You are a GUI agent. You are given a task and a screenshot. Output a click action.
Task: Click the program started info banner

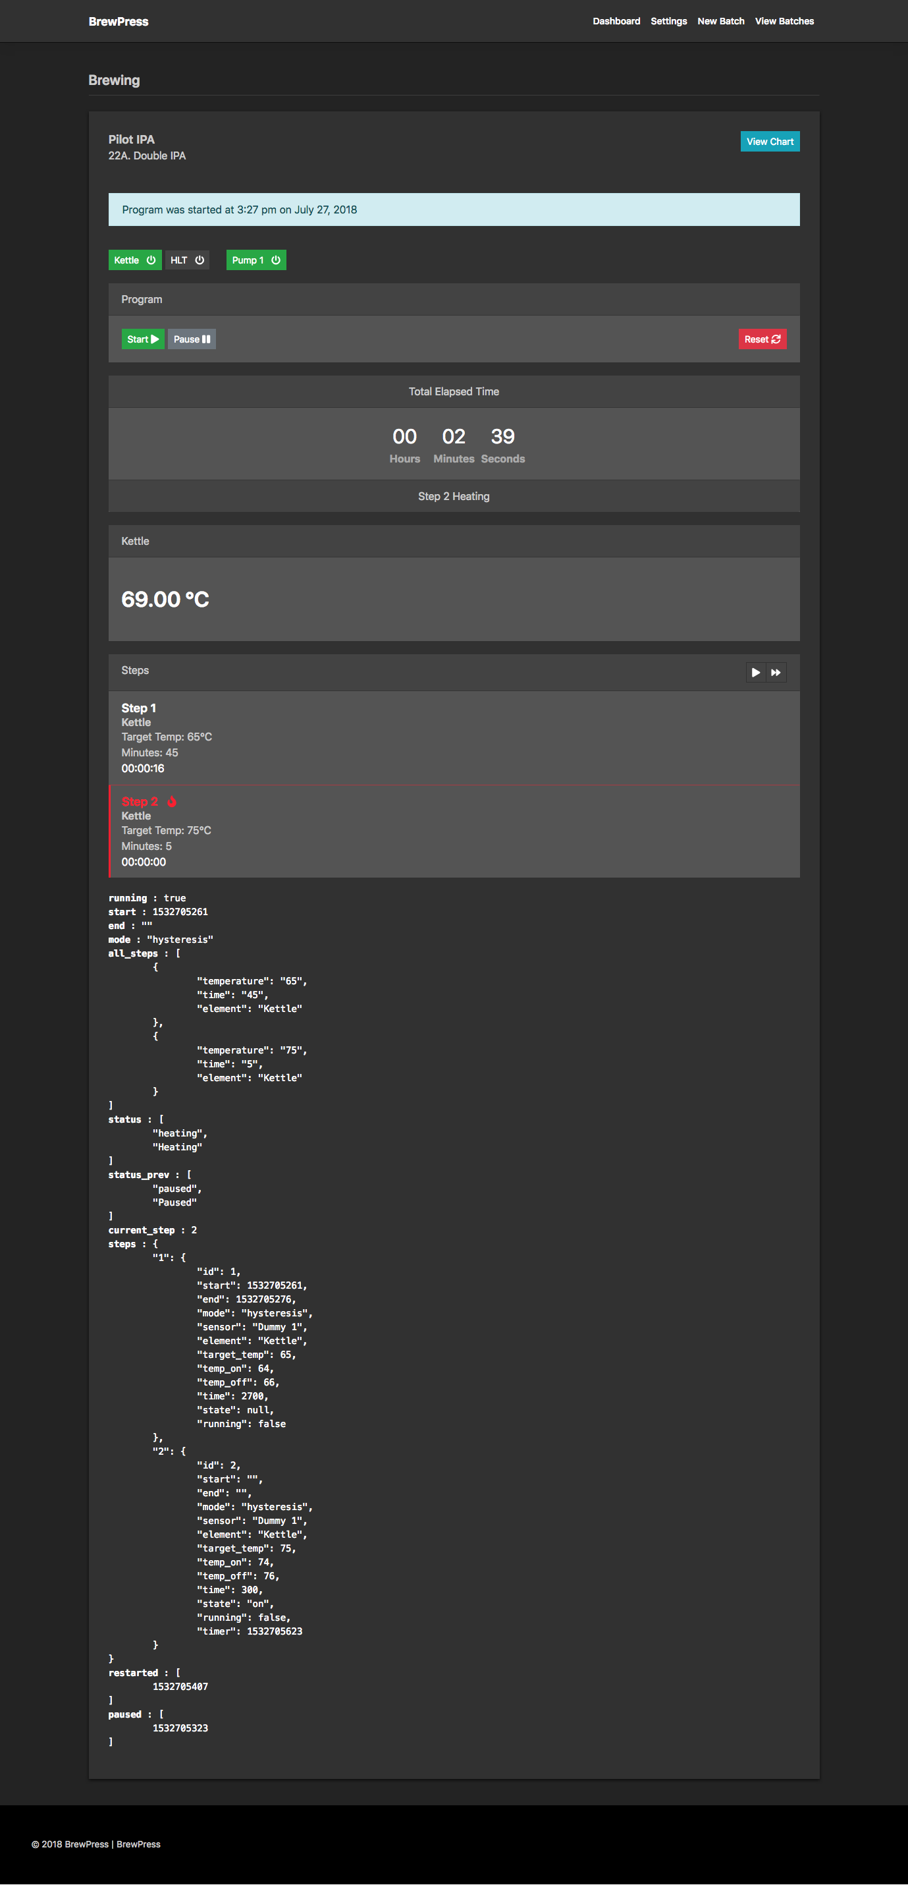pyautogui.click(x=454, y=210)
